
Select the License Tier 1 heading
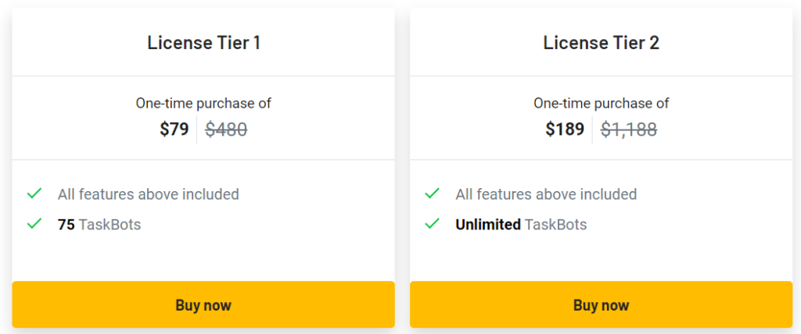point(203,43)
